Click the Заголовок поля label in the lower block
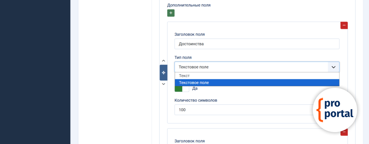This screenshot has width=369, height=144. [190, 141]
